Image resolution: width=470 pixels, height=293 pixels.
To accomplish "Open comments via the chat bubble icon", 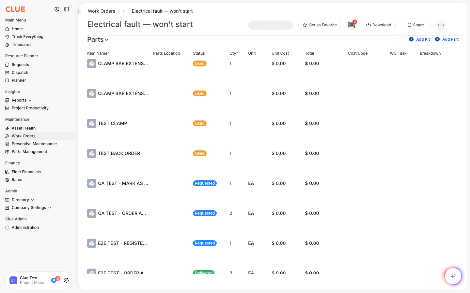I will pos(351,25).
